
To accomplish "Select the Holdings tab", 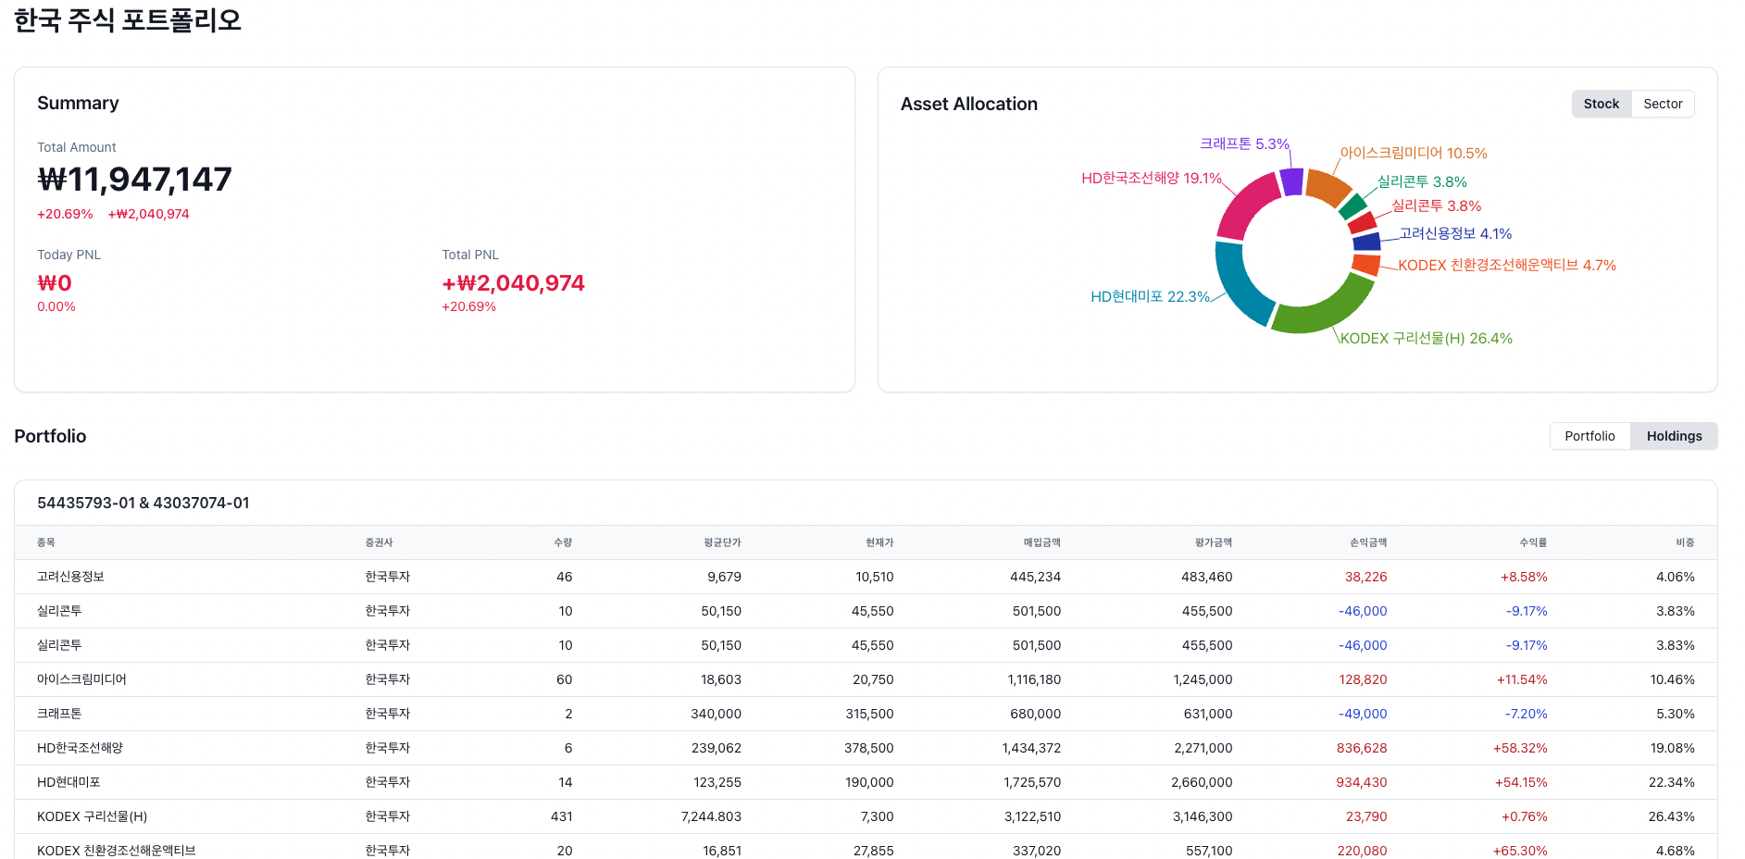I will (1674, 436).
